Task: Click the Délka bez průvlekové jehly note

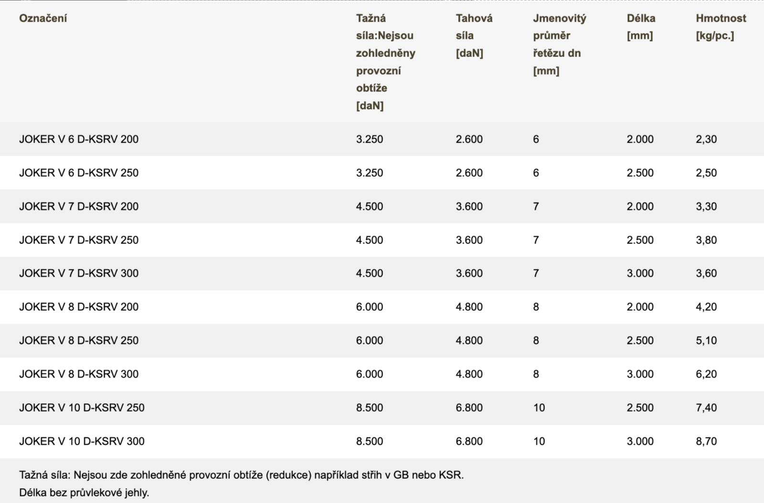Action: tap(84, 493)
